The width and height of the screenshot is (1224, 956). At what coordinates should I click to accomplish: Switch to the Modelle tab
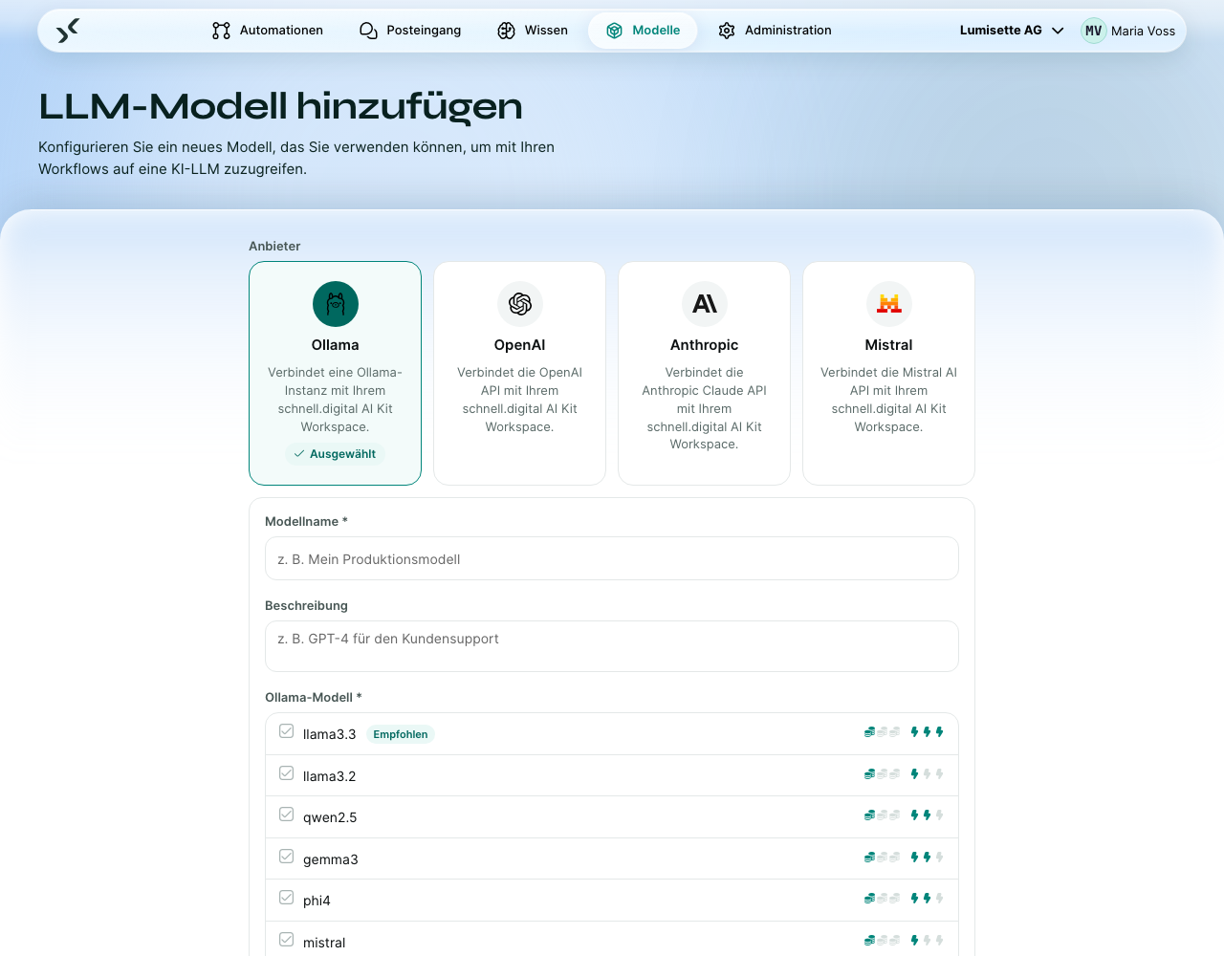pyautogui.click(x=643, y=31)
